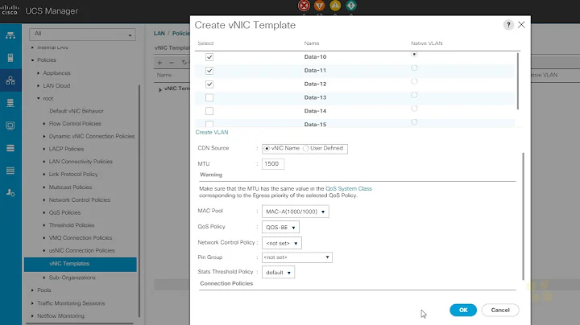Uncheck the Data-12 VLAN checkbox
Viewport: 580px width, 325px height.
[x=209, y=84]
